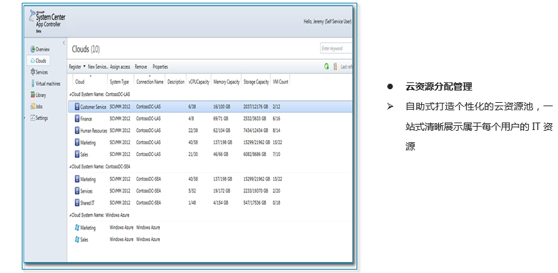Image resolution: width=558 pixels, height=273 pixels.
Task: Click the '6082/8686 GB' storage cell
Action: (255, 155)
